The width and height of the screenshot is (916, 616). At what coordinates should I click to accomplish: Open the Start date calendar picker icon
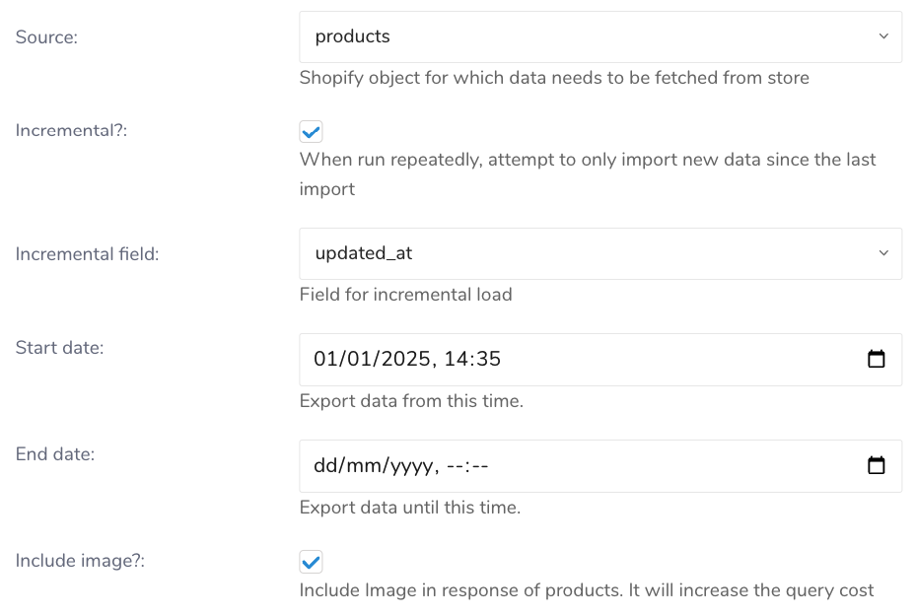point(876,360)
